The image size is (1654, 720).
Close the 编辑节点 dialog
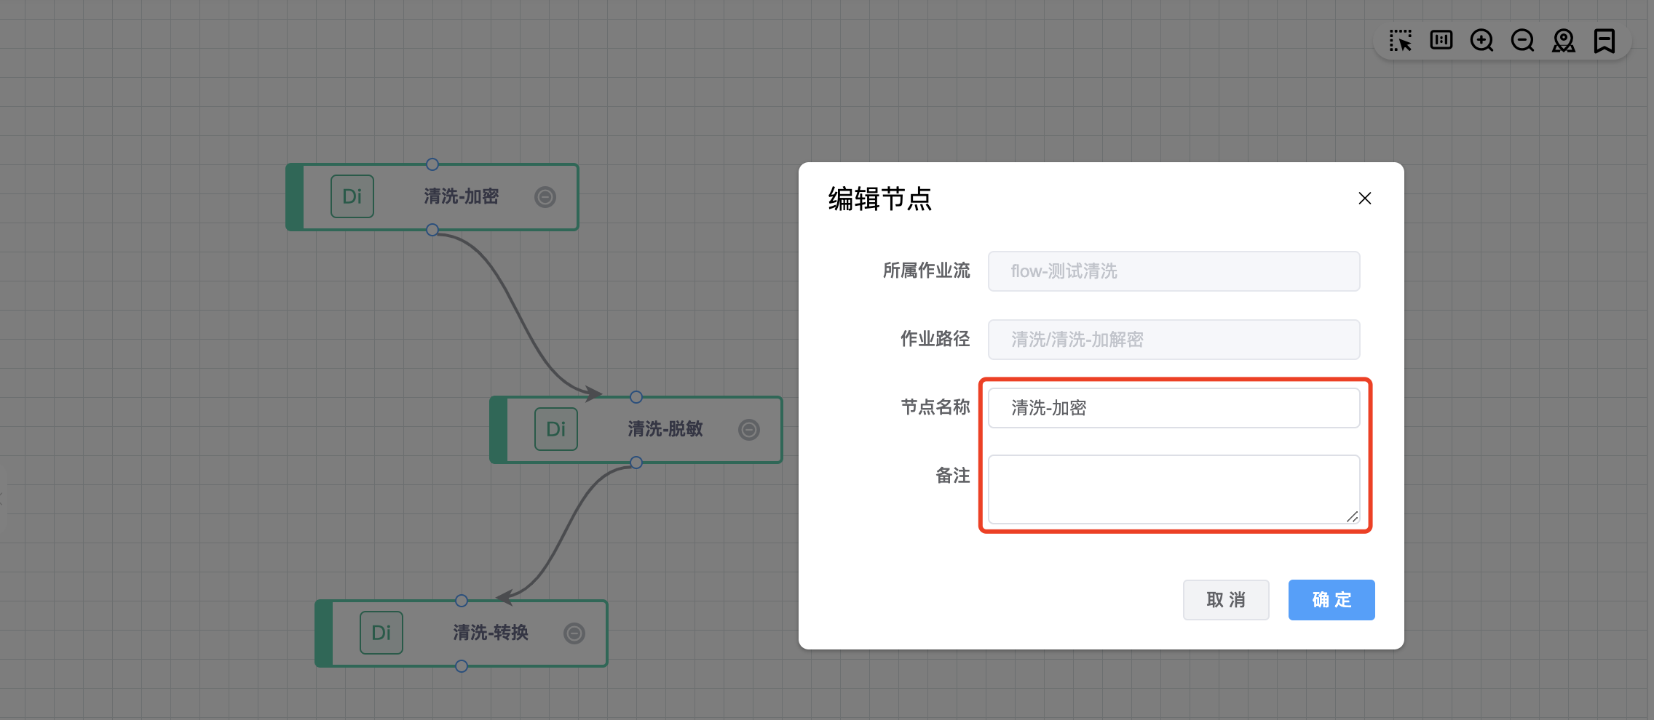(1365, 199)
